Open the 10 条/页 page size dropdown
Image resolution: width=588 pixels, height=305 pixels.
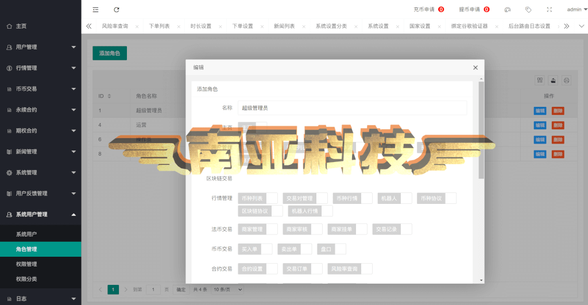[x=227, y=289]
